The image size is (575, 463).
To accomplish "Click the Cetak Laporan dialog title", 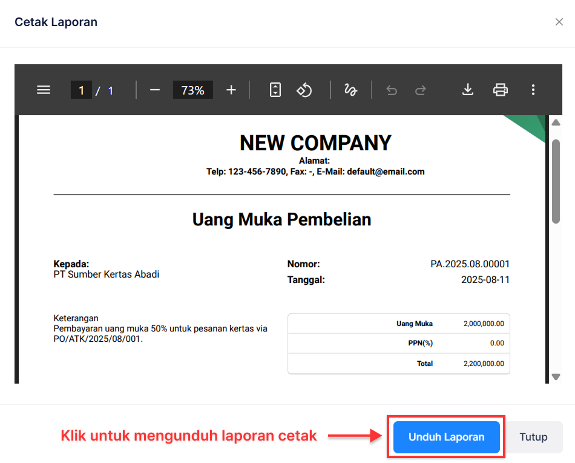I will tap(56, 22).
